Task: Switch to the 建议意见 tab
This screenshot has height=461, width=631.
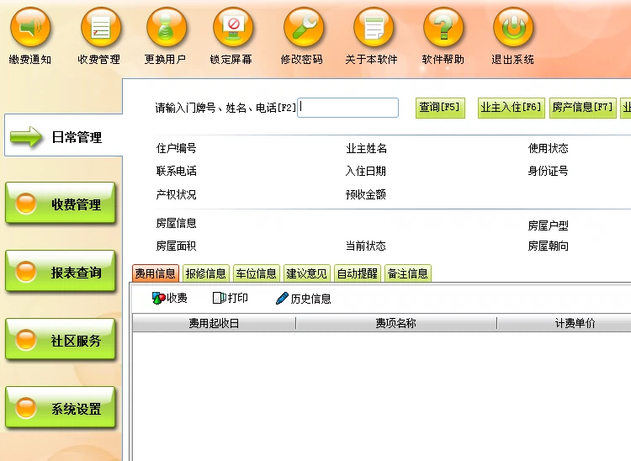Action: tap(306, 273)
